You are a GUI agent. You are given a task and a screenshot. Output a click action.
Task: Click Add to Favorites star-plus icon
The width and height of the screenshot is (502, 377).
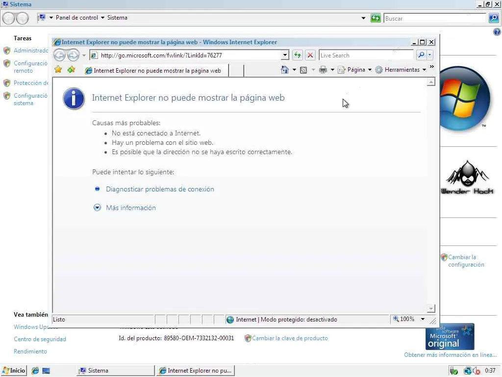click(x=71, y=70)
